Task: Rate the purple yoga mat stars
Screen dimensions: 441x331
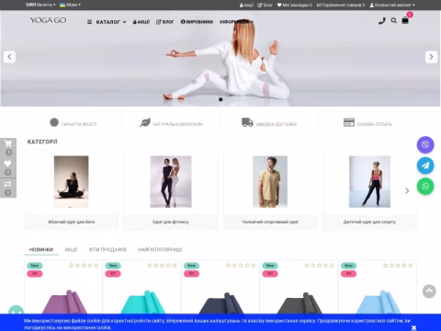Action: 84,266
